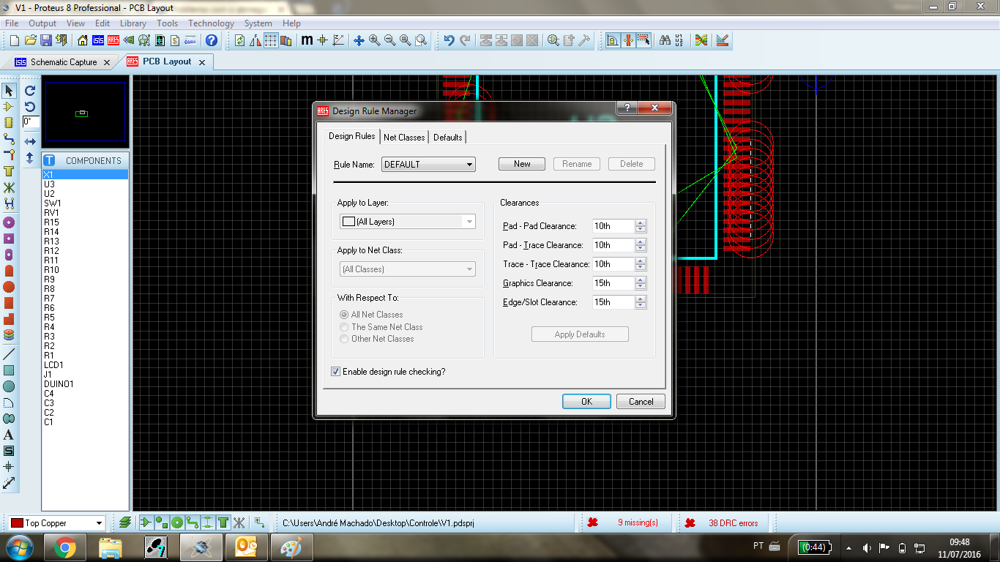Select the ratsnest mode icon
Viewport: 1000px width, 562px height.
9,187
